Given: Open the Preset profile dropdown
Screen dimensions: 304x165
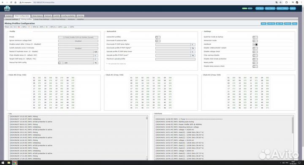Looking at the screenshot, I should click(78, 37).
